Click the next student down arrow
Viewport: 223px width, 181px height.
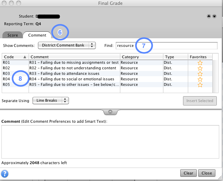tap(214, 16)
